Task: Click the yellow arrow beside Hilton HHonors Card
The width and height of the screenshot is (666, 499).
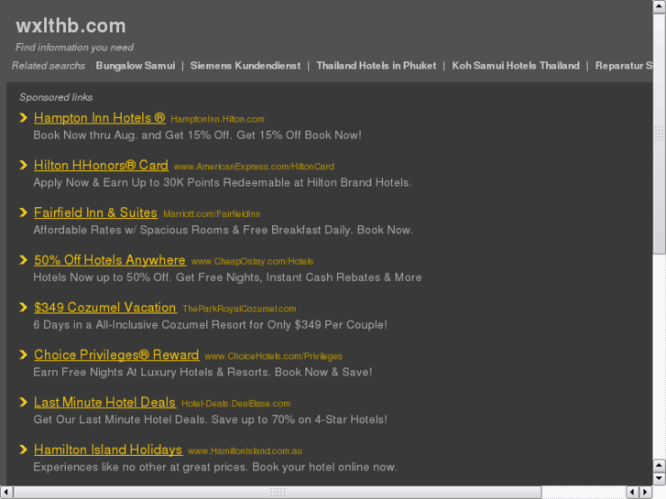Action: point(24,165)
